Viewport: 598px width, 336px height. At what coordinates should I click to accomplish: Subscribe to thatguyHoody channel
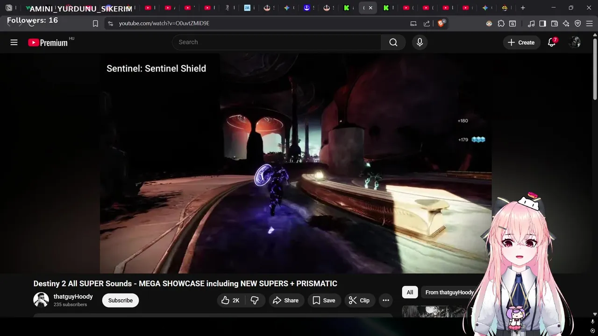click(121, 301)
